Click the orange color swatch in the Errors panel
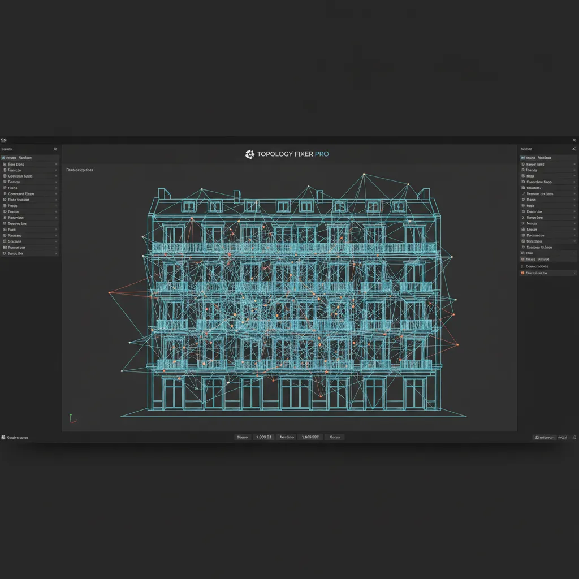This screenshot has width=579, height=579. click(x=523, y=273)
